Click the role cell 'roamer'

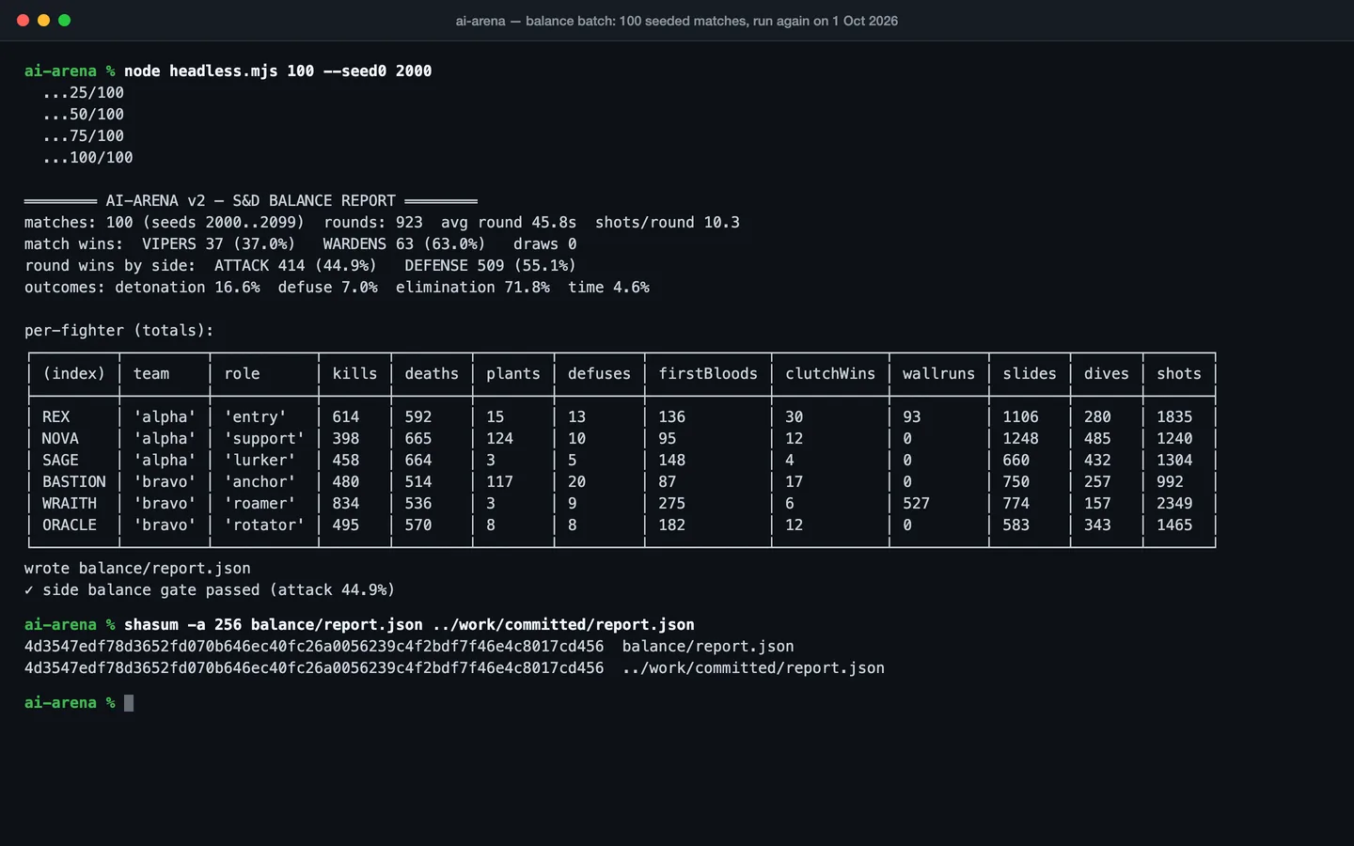point(260,503)
